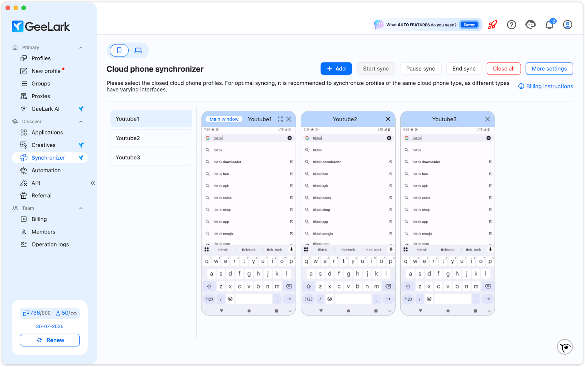Click the Start sync button
Viewport: 585px width, 367px height.
click(376, 69)
